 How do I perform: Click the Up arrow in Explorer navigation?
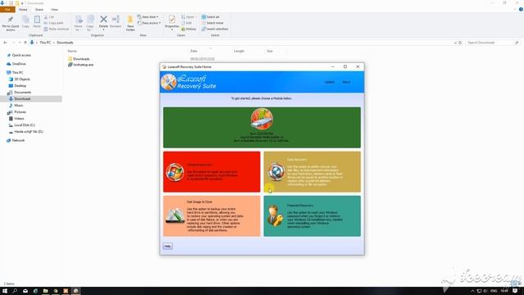pyautogui.click(x=25, y=43)
